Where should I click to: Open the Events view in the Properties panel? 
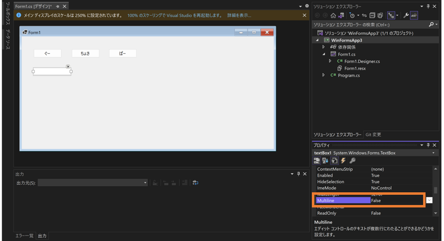(343, 160)
